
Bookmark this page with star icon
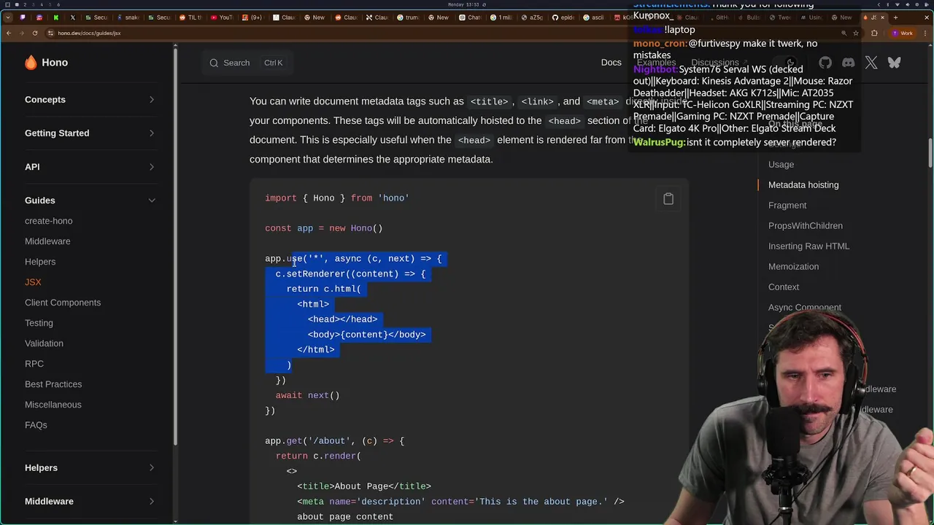[x=856, y=33]
